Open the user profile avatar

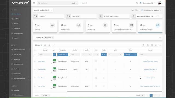pyautogui.click(x=159, y=3)
